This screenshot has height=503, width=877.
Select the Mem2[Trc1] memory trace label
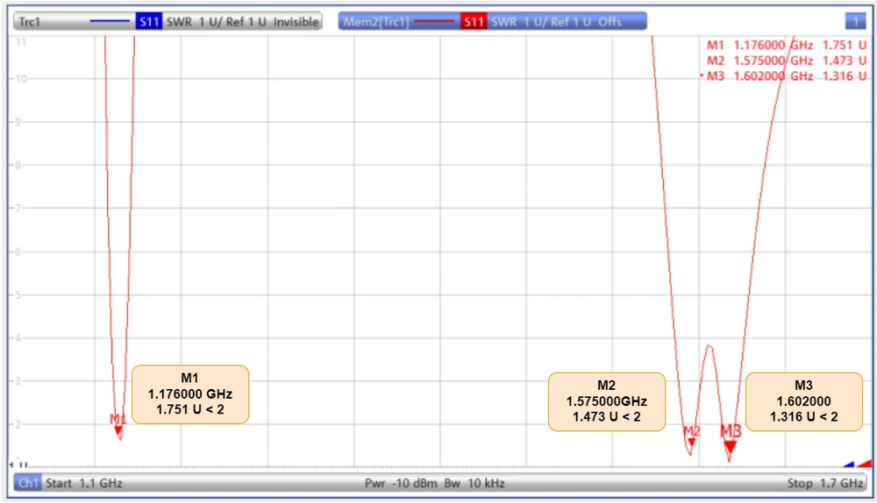tap(377, 22)
